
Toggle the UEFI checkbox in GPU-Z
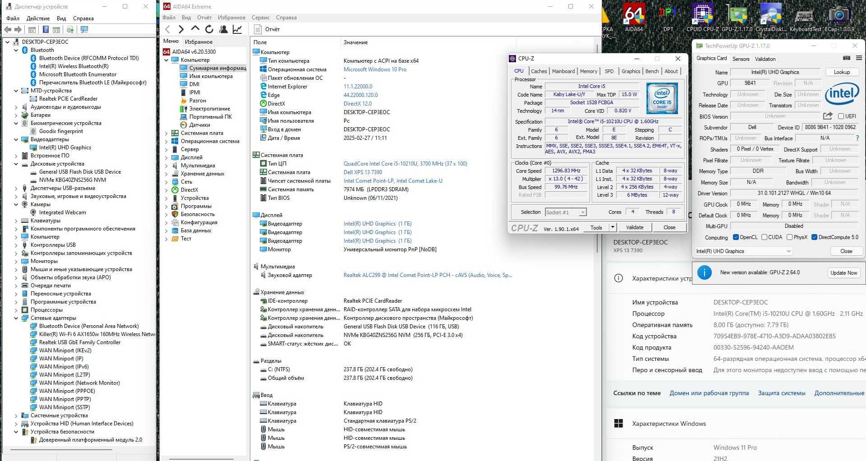pos(841,116)
